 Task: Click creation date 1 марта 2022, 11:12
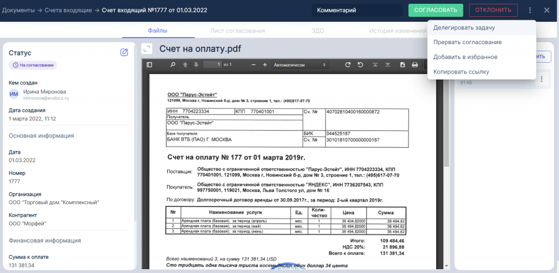(32, 119)
